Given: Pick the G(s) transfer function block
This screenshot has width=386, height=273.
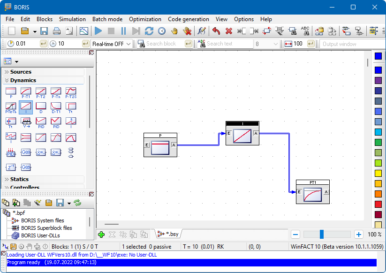Looking at the screenshot, I should [x=26, y=152].
